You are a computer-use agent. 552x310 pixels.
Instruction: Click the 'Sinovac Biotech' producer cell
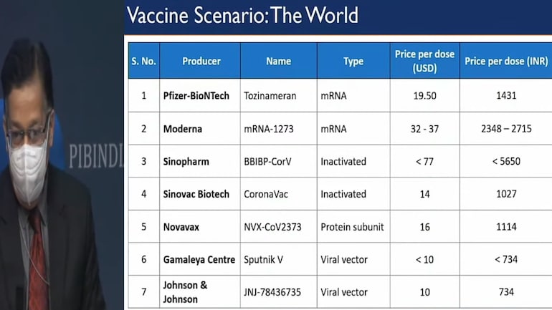[196, 194]
